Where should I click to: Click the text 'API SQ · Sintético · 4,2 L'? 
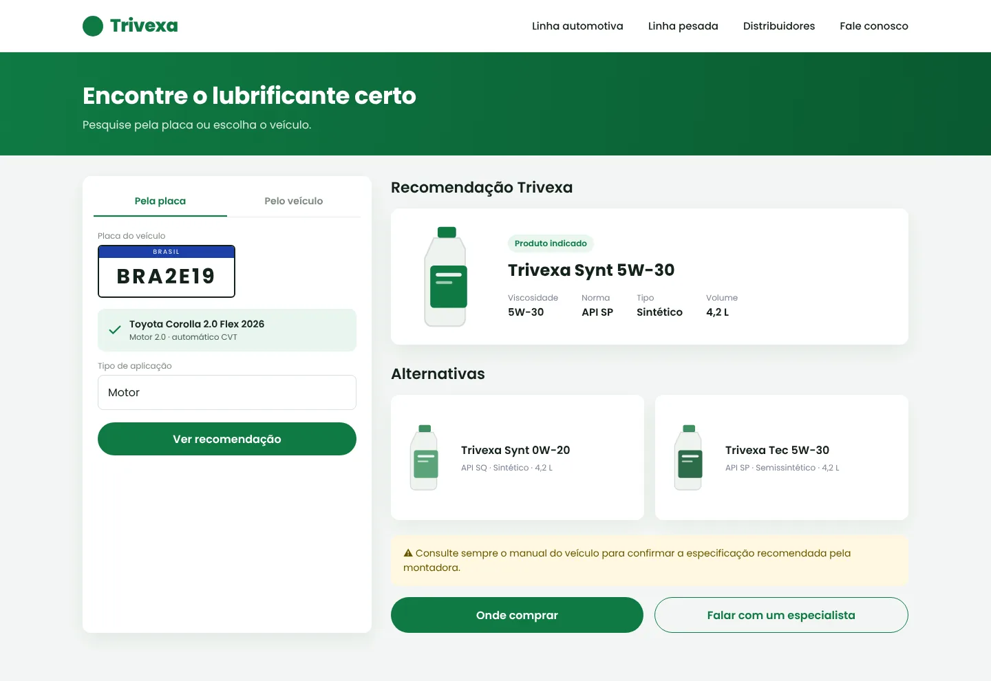click(x=507, y=468)
